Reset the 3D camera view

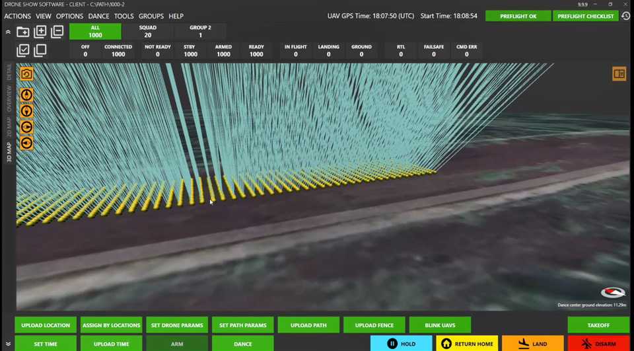coord(26,74)
